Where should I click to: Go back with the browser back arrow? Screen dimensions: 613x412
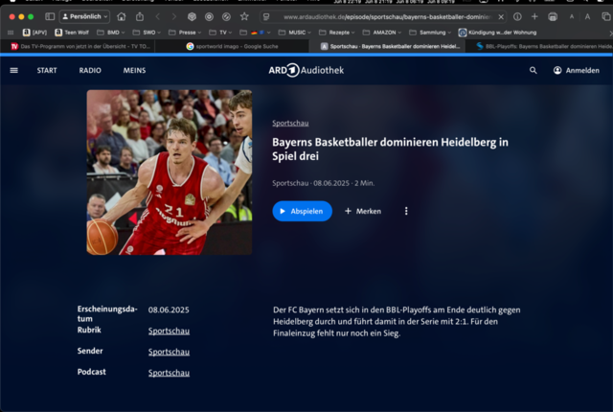(x=158, y=17)
